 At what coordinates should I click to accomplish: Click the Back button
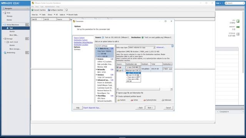coord(140,108)
